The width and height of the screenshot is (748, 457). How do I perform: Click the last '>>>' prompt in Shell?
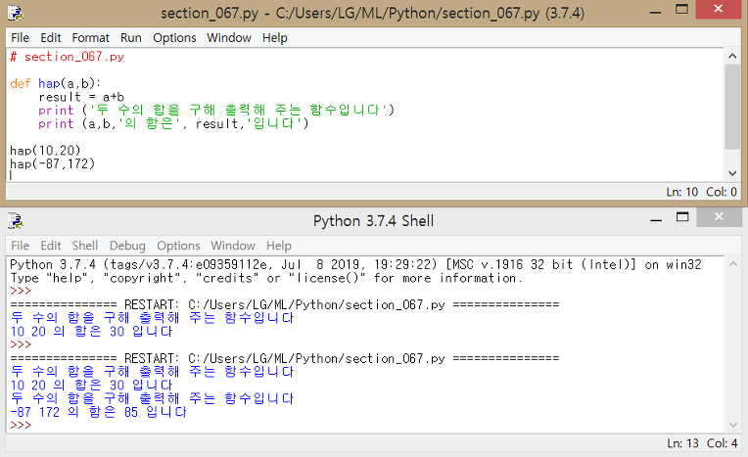pyautogui.click(x=21, y=425)
